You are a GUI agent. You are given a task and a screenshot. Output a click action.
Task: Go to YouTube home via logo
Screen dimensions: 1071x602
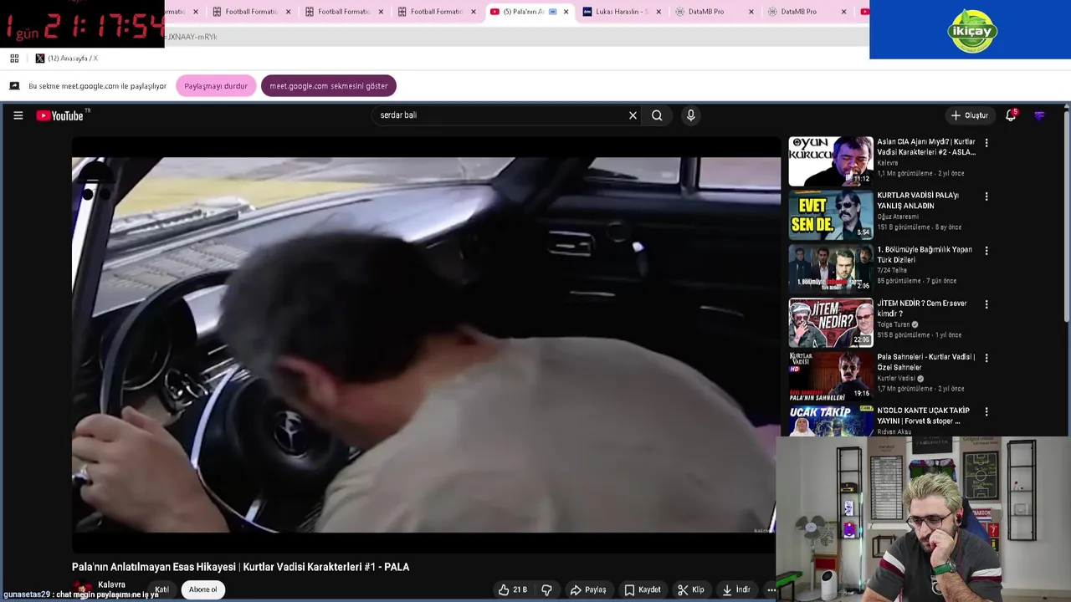[61, 115]
